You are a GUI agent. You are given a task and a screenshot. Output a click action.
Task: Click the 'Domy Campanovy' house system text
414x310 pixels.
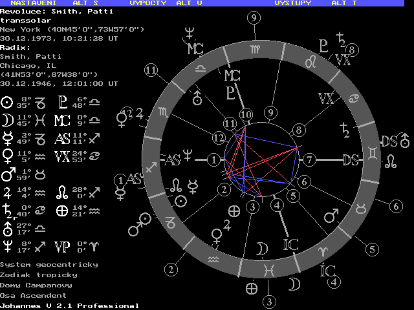coord(36,285)
